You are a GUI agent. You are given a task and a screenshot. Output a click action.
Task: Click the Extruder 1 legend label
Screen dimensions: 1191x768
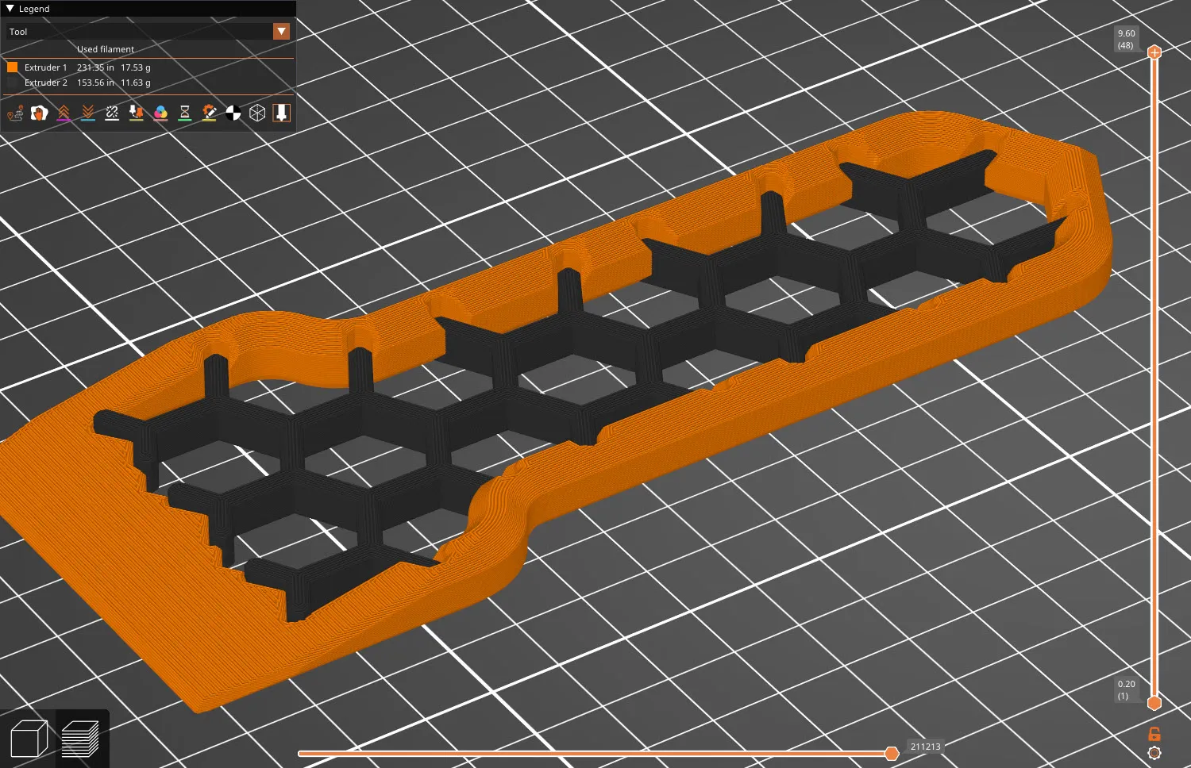[46, 67]
